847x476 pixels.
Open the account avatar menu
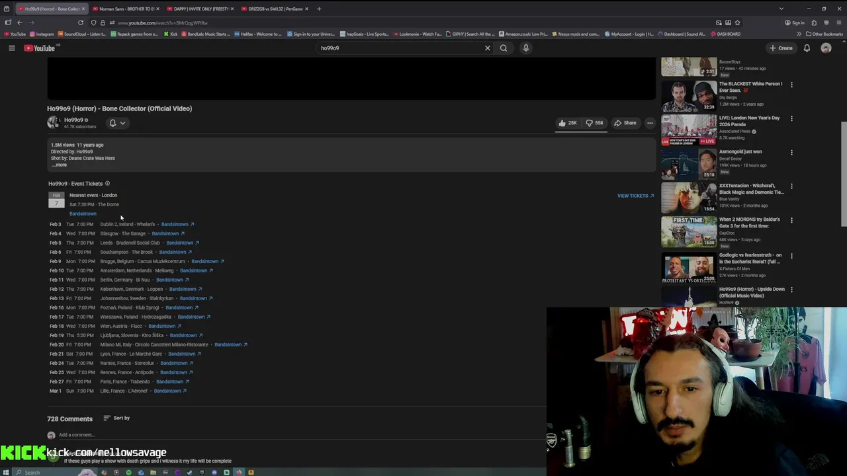coord(826,48)
